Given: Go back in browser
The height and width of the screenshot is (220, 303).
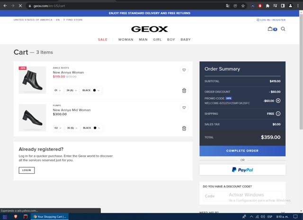Looking at the screenshot, I should point(5,6).
